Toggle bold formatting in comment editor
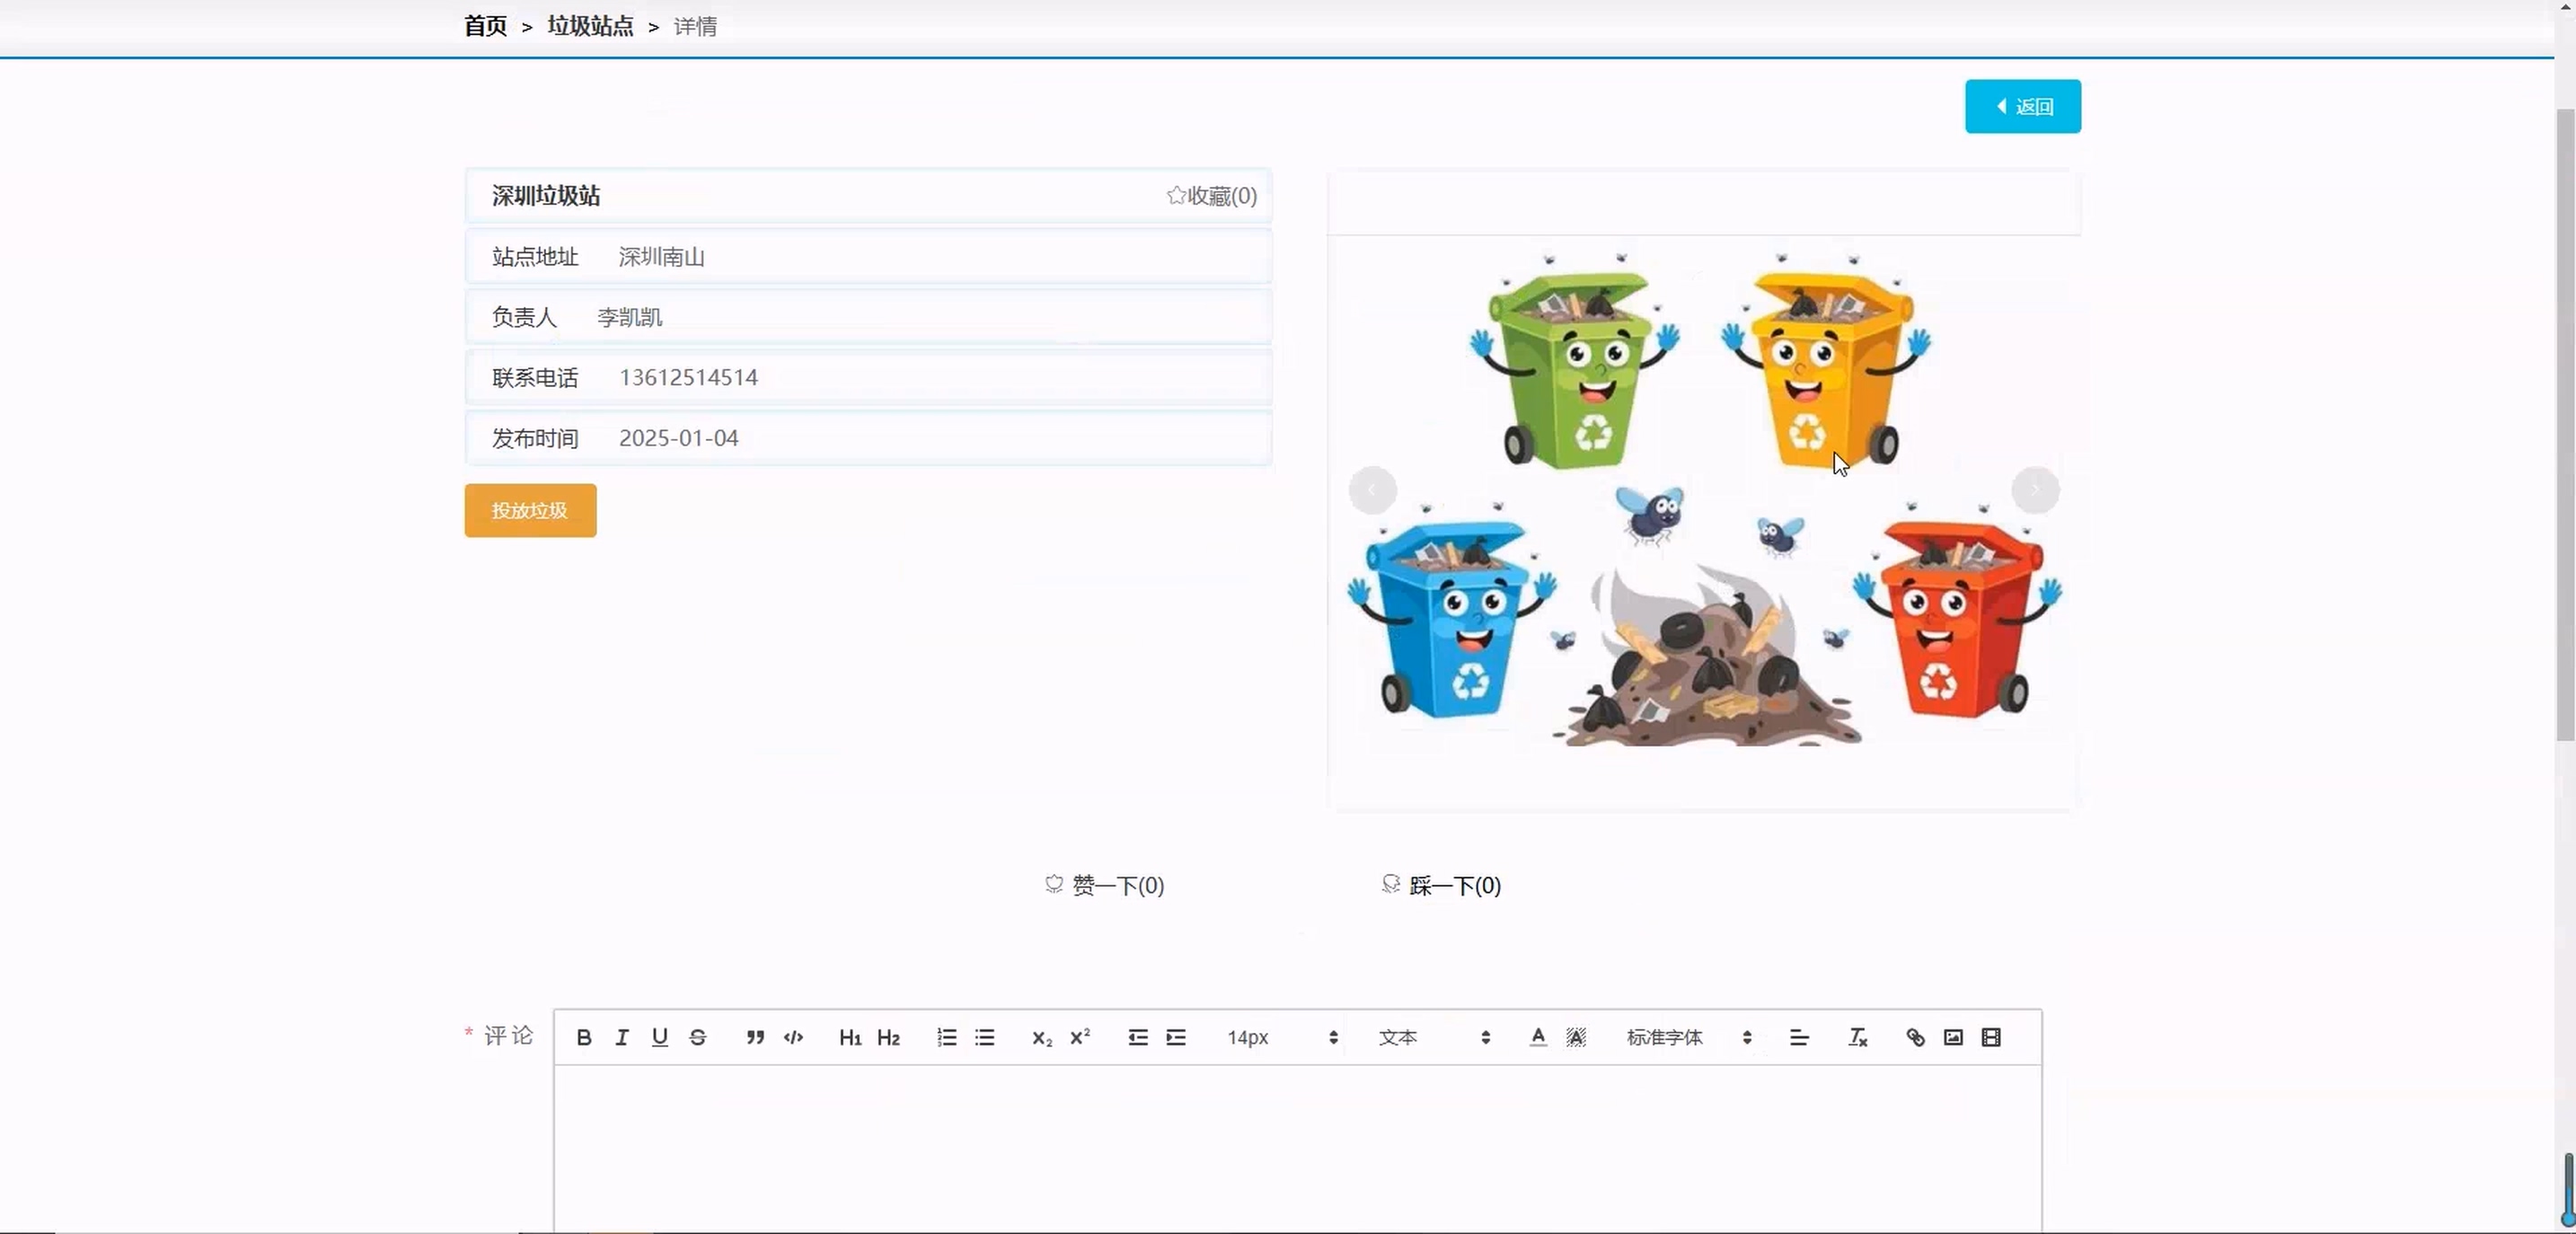The image size is (2576, 1234). [584, 1037]
